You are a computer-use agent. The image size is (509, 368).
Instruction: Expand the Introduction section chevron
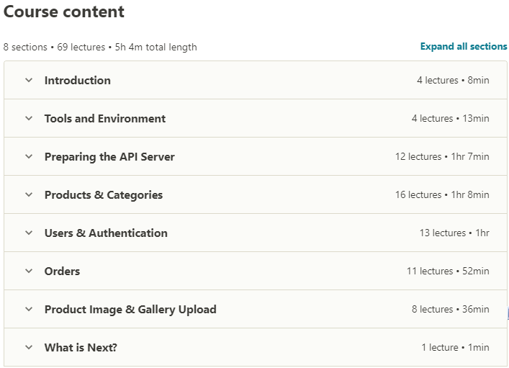[29, 80]
